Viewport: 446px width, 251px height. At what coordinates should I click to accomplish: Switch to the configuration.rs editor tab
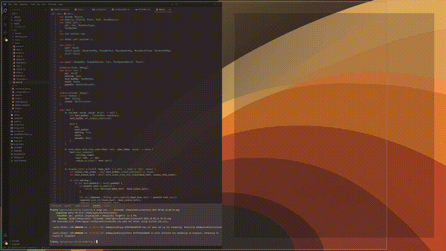[120, 9]
